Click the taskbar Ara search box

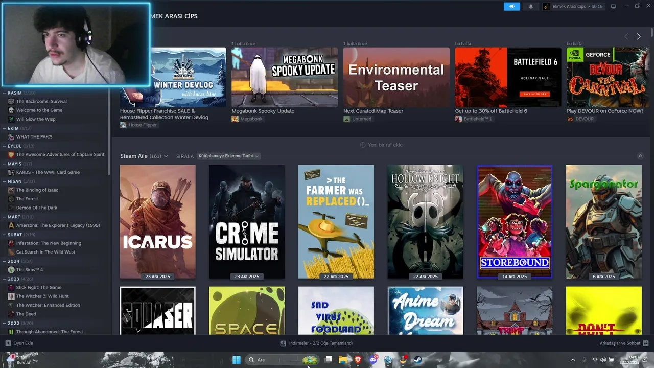[282, 360]
